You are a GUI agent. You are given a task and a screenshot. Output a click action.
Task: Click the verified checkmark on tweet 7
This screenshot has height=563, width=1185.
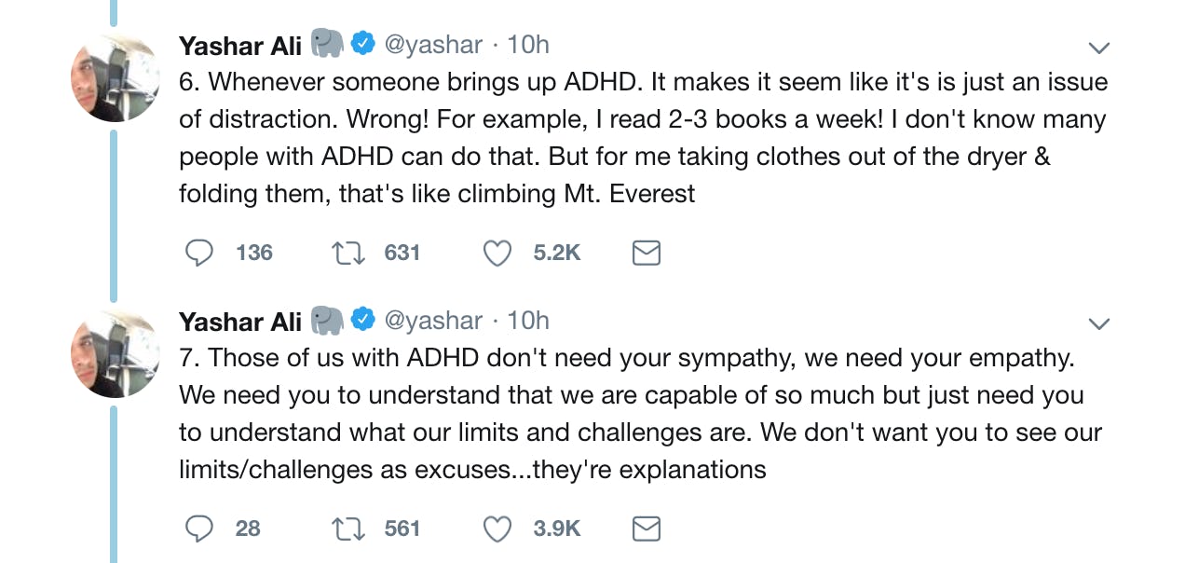click(361, 321)
